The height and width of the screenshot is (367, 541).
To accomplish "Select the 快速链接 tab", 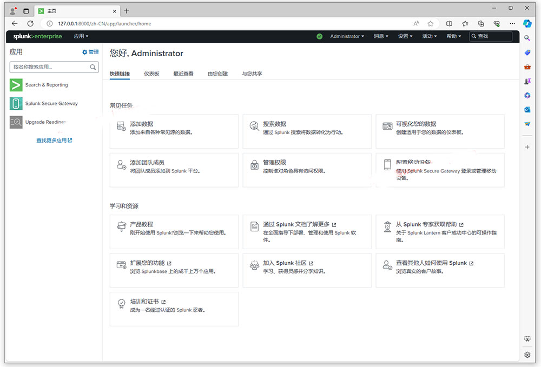I will point(120,74).
